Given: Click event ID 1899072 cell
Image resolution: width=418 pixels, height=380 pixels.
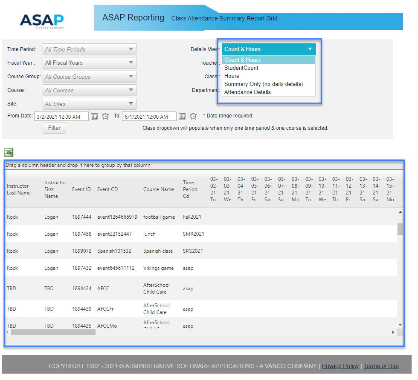Looking at the screenshot, I should (82, 251).
